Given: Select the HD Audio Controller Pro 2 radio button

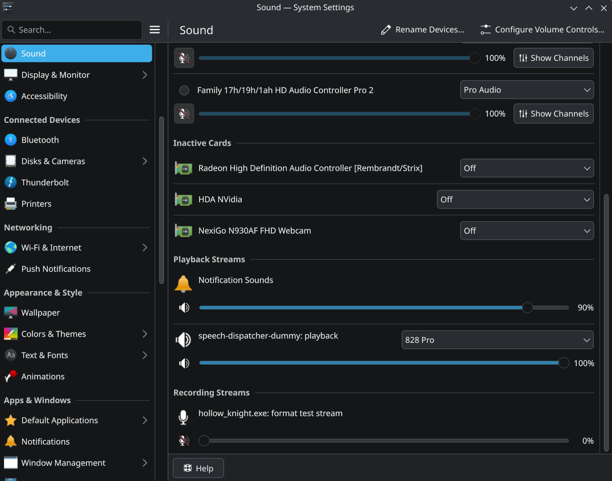Looking at the screenshot, I should pos(184,90).
